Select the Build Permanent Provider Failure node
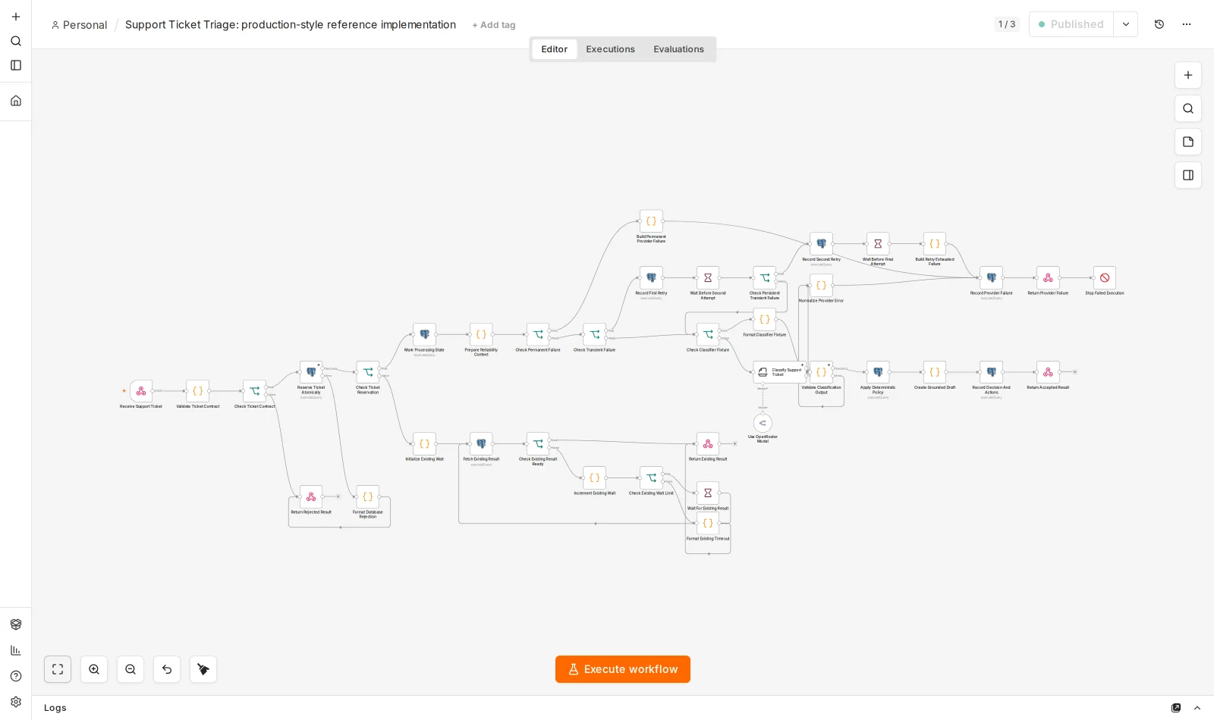1214x720 pixels. tap(651, 221)
